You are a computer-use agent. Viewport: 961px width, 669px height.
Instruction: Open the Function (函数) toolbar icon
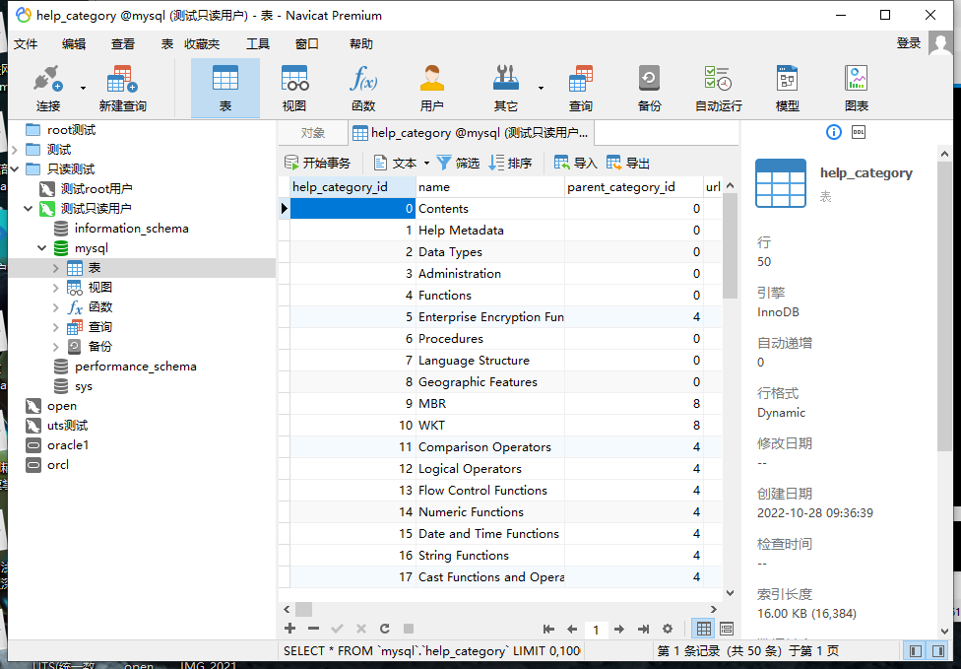[x=363, y=89]
